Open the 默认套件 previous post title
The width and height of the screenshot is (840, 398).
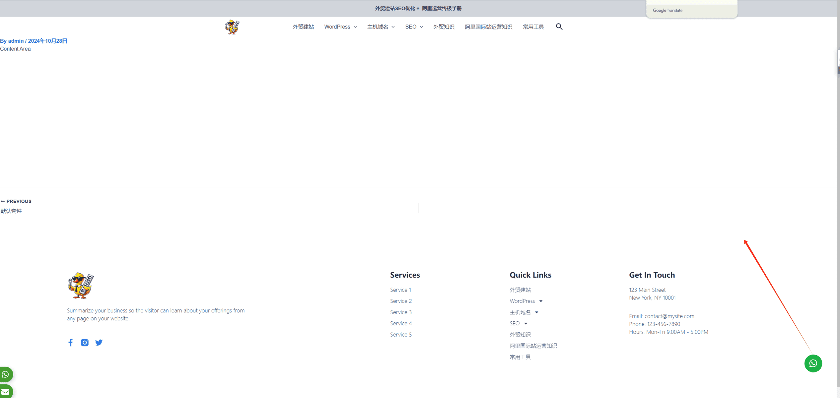(11, 211)
